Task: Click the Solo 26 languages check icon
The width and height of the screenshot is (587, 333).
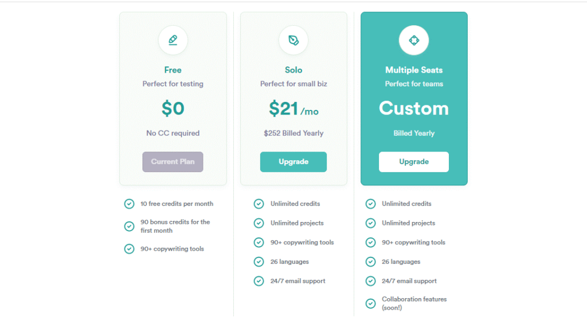Action: pyautogui.click(x=259, y=261)
